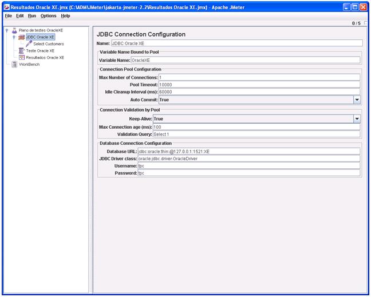Click the Validation Query text field
This screenshot has height=297, width=371.
pos(256,134)
